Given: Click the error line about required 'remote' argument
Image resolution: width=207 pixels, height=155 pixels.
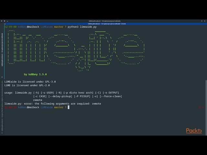Looking at the screenshot, I should pos(53,104).
